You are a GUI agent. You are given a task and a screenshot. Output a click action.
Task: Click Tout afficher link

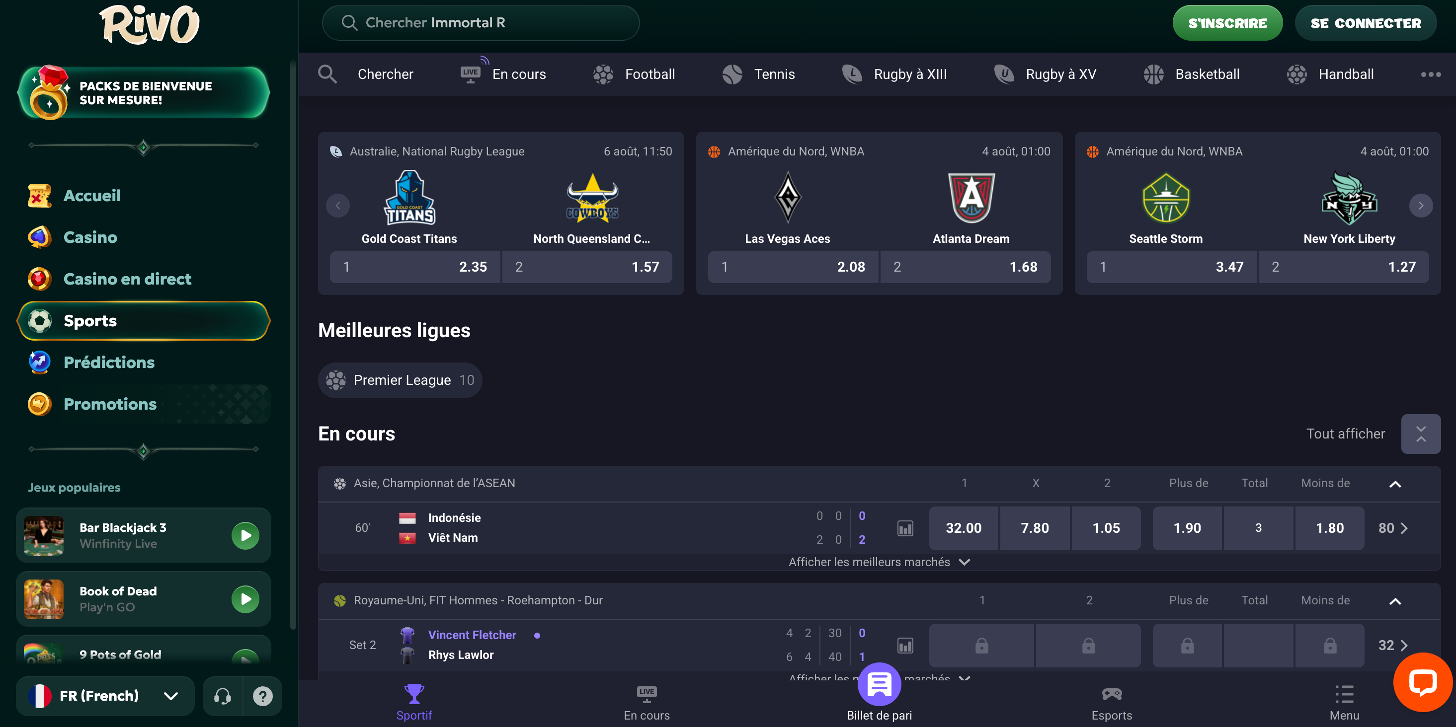[1345, 434]
